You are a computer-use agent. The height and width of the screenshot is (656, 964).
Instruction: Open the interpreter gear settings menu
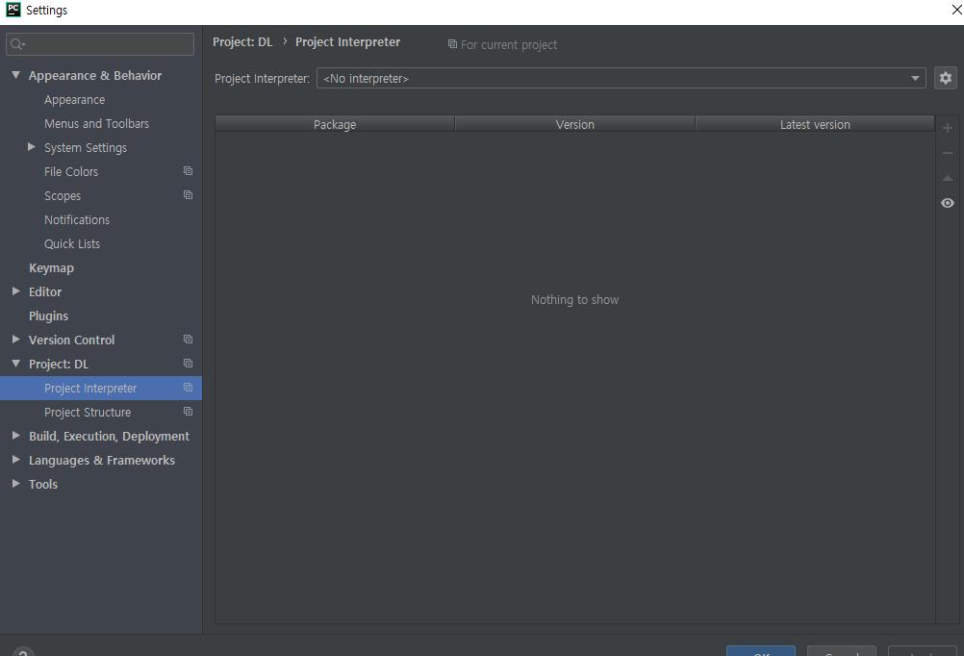point(946,78)
